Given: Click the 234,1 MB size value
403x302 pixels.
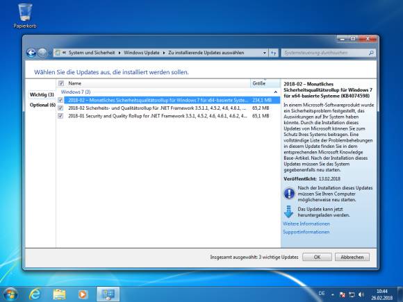Looking at the screenshot, I should pyautogui.click(x=262, y=100).
